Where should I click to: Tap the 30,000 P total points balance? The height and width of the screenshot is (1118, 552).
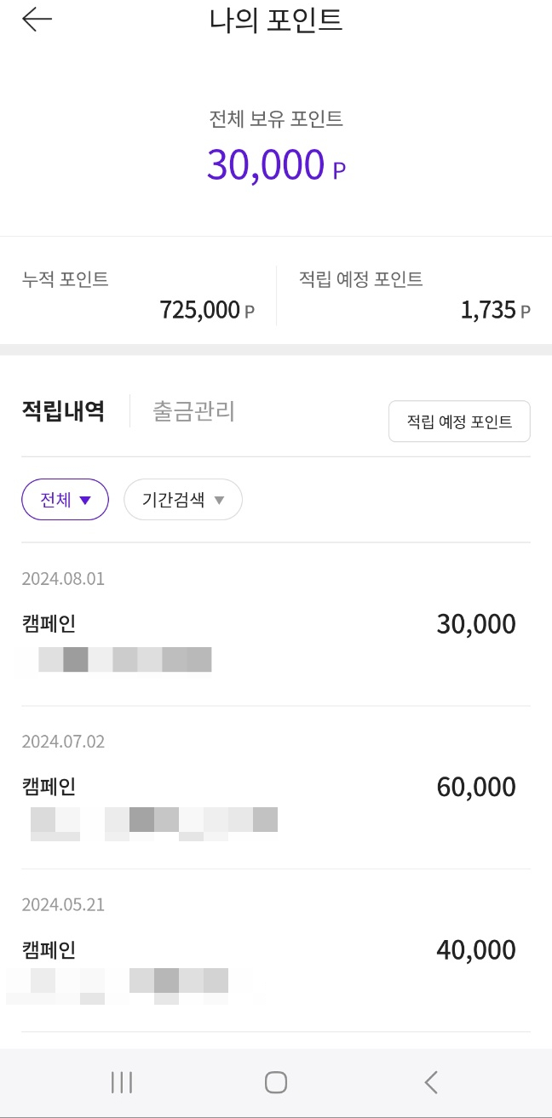click(275, 165)
